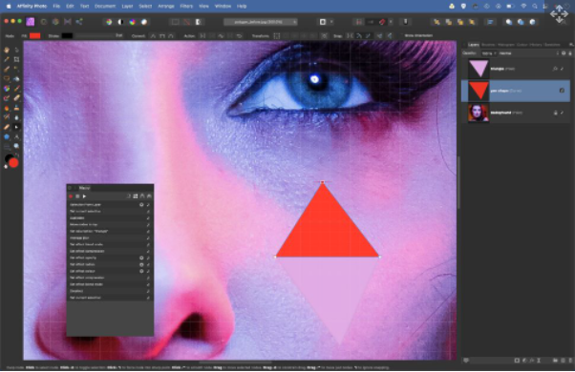
Task: Open the Affinity Photo application menu
Action: click(x=32, y=7)
